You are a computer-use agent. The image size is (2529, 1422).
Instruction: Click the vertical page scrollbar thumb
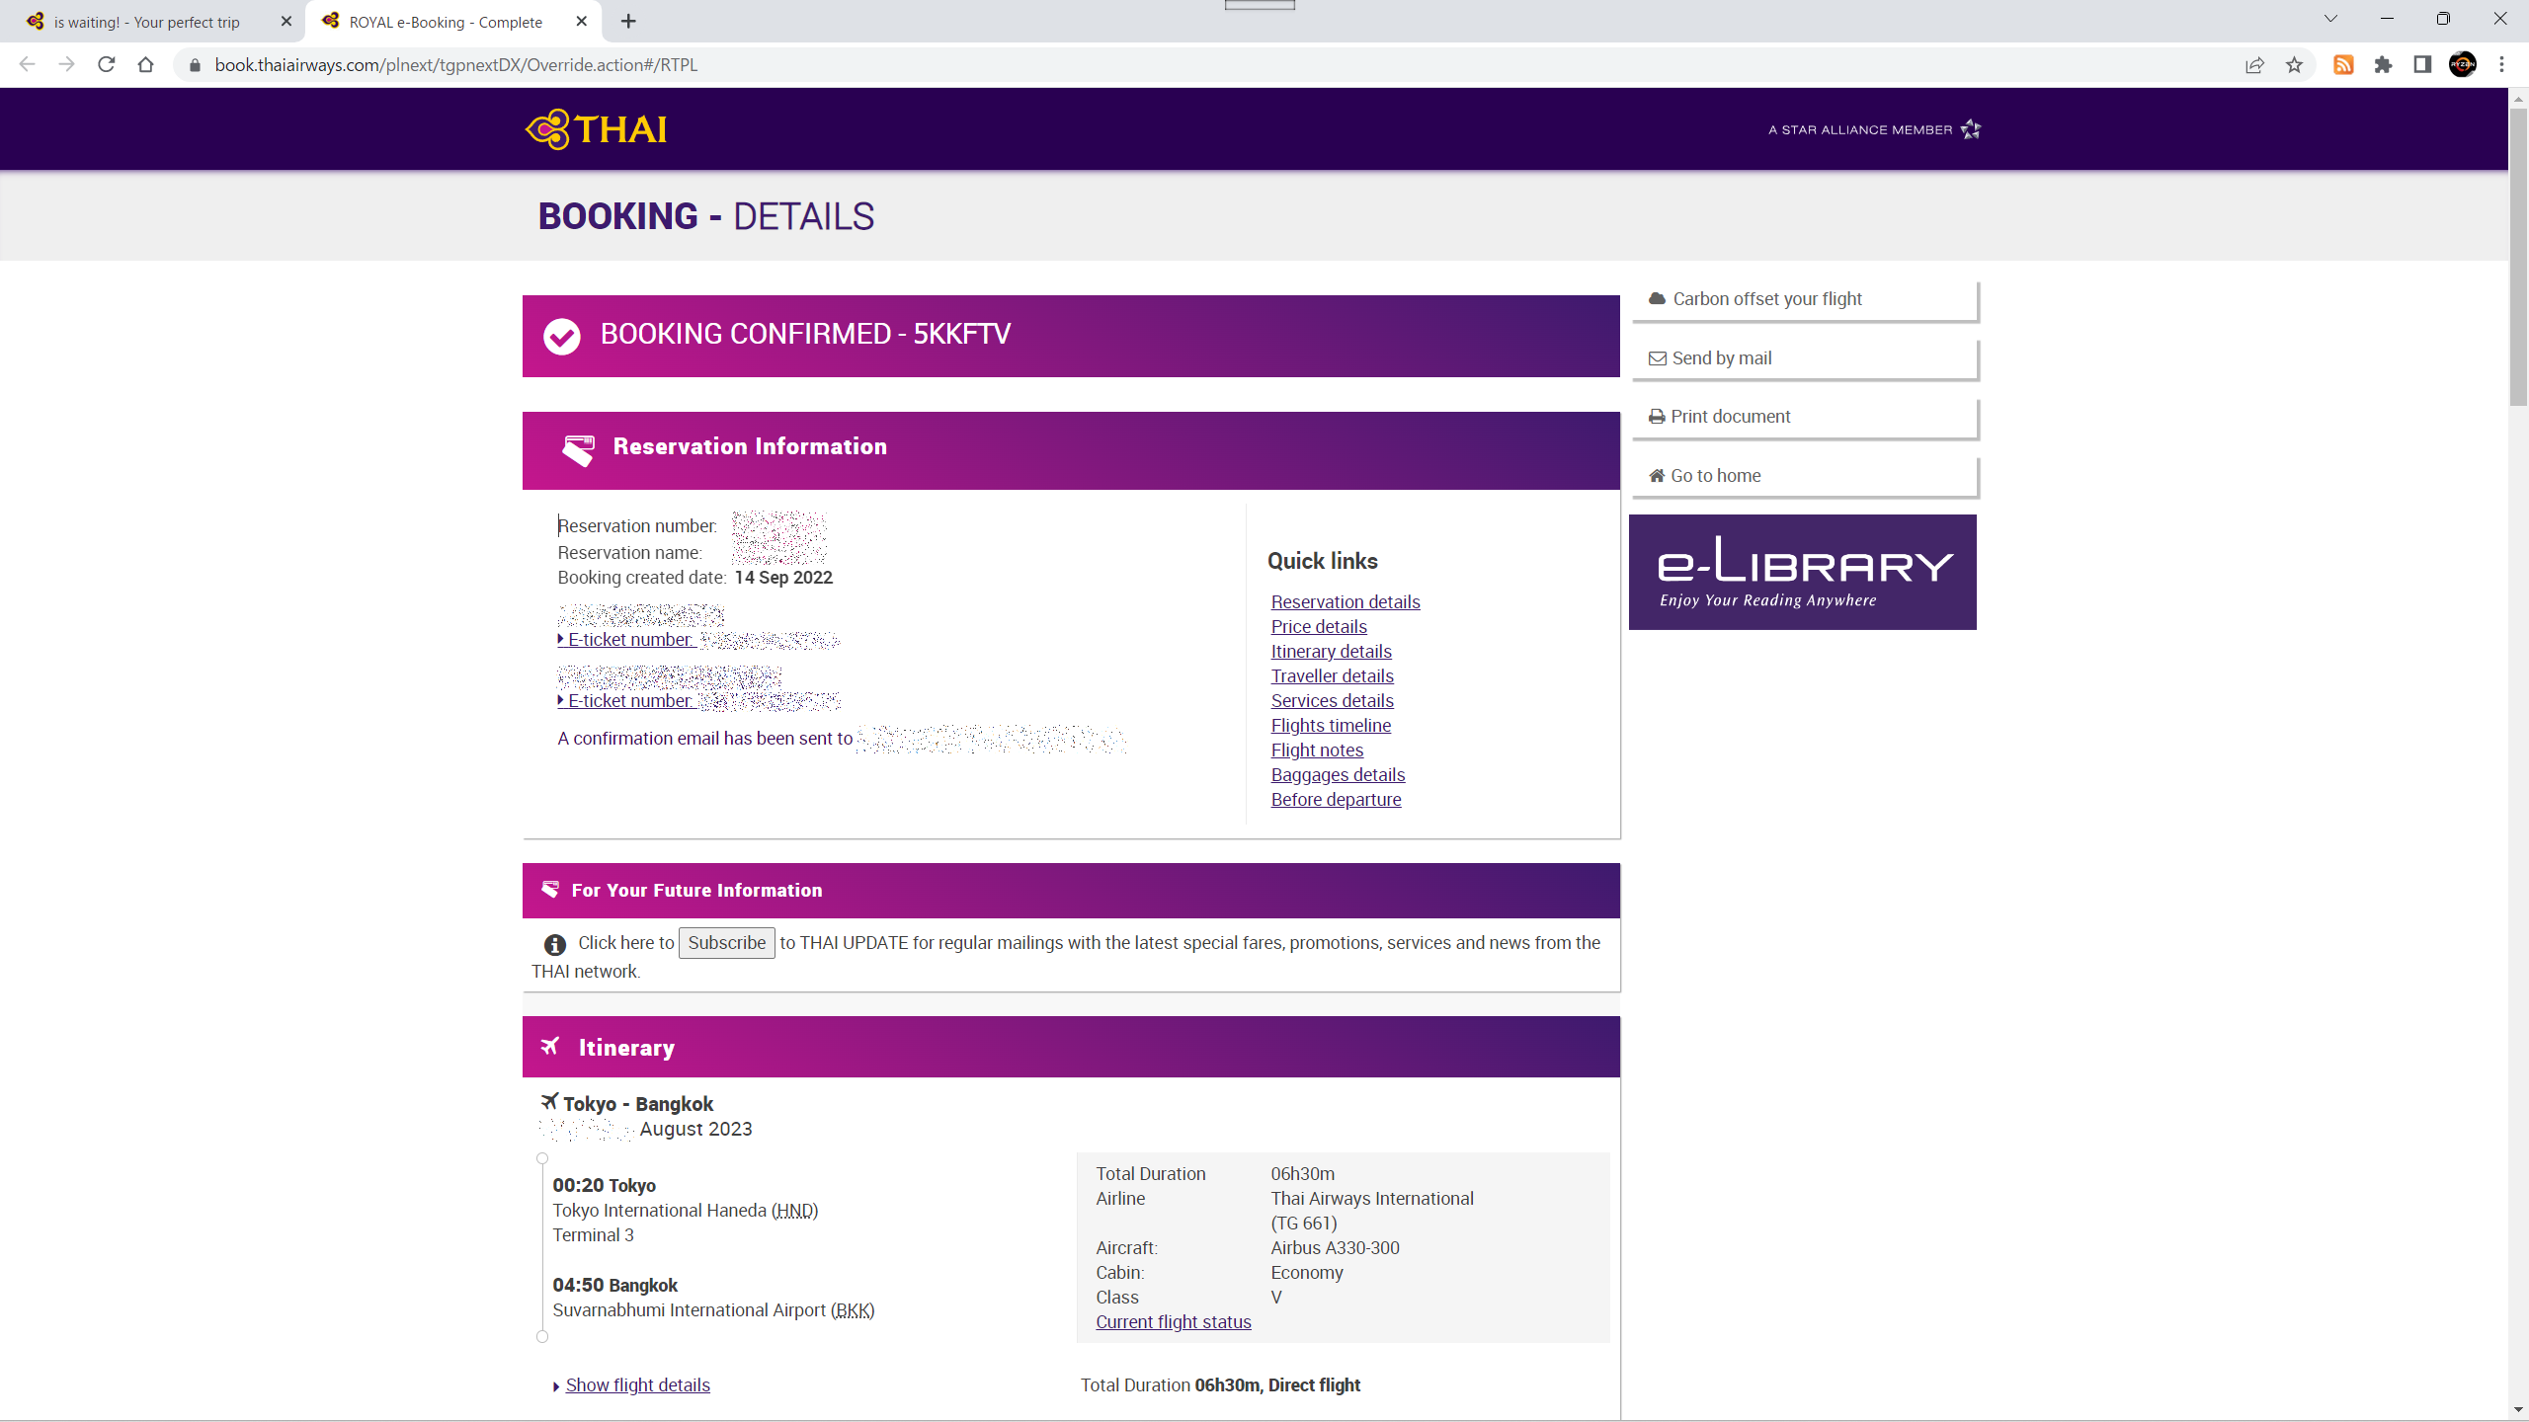[x=2518, y=257]
